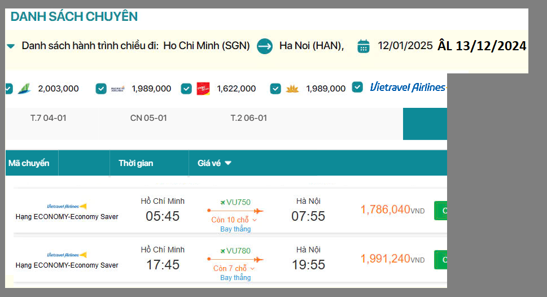Click the Bamboo Airways logo icon
This screenshot has height=297, width=547.
point(24,89)
